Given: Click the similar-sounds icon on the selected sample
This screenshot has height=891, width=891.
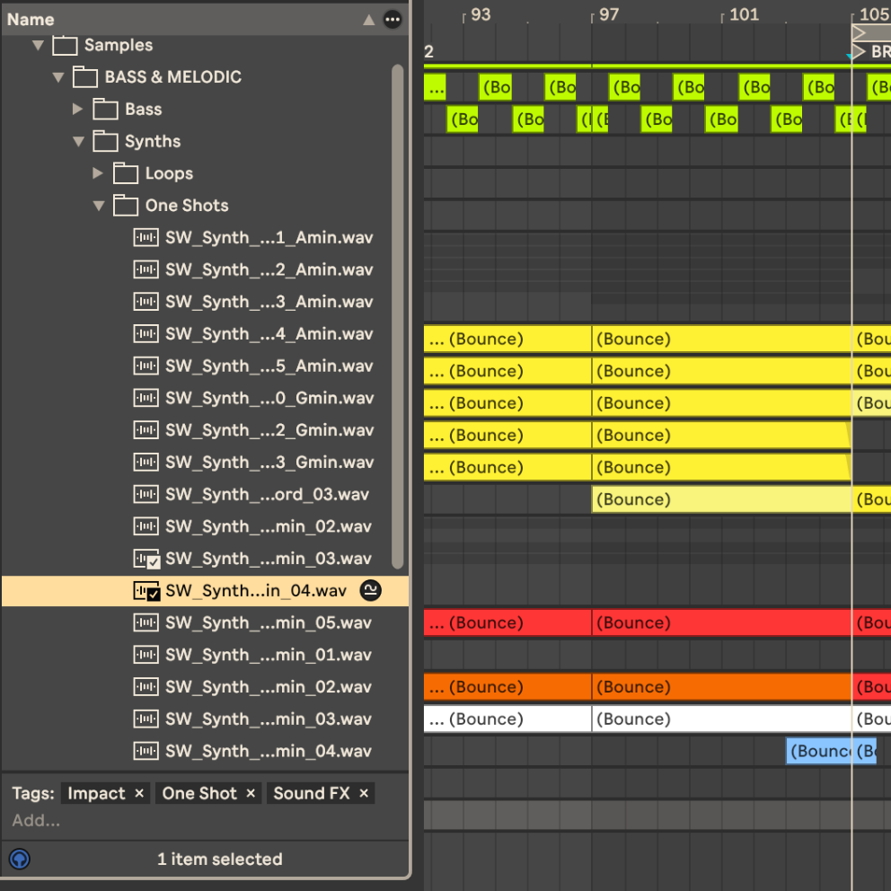Looking at the screenshot, I should (370, 590).
